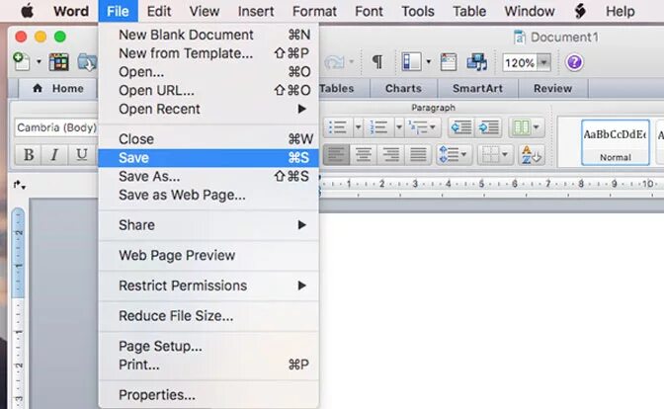Screen dimensions: 664x409
Task: Open the bulleted list dropdown arrow
Action: (x=358, y=127)
